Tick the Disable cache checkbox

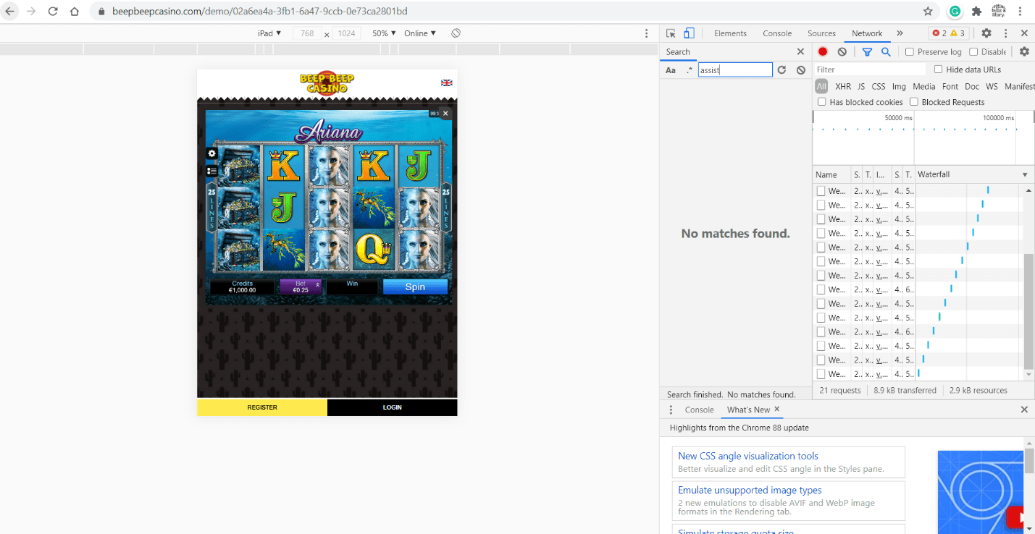click(973, 51)
